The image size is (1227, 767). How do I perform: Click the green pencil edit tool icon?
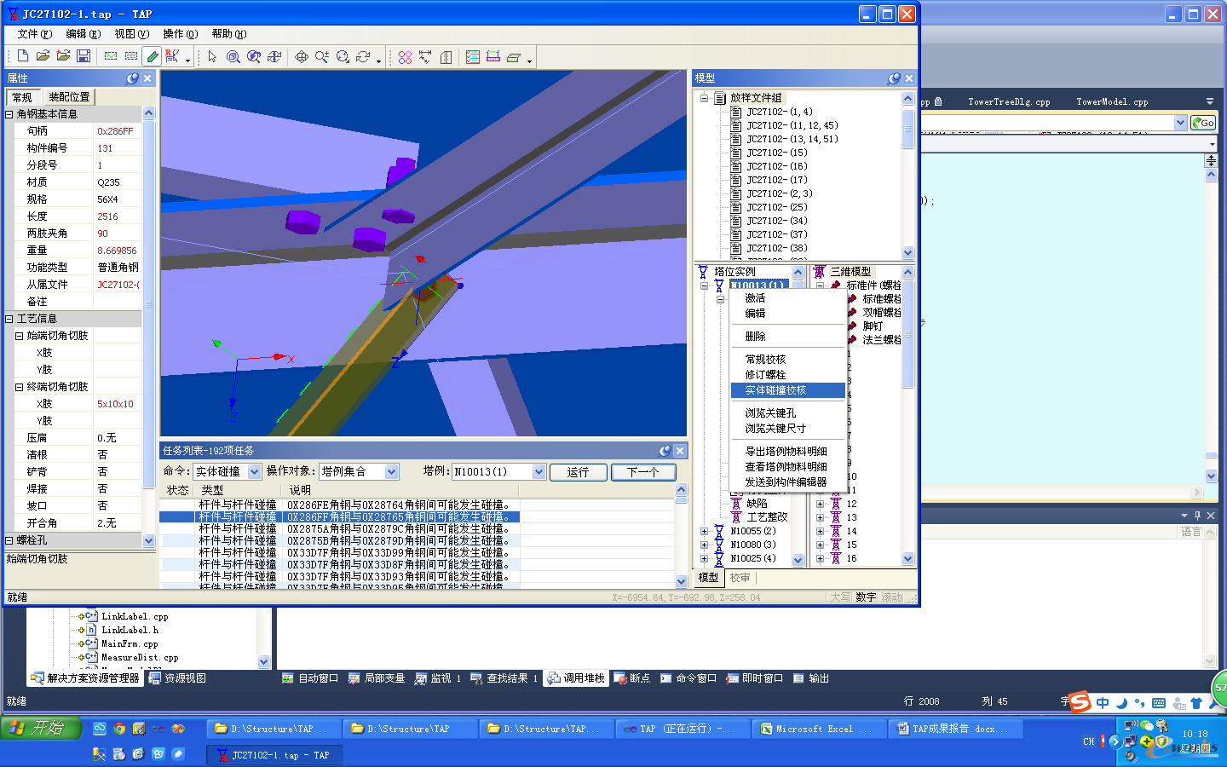click(153, 56)
